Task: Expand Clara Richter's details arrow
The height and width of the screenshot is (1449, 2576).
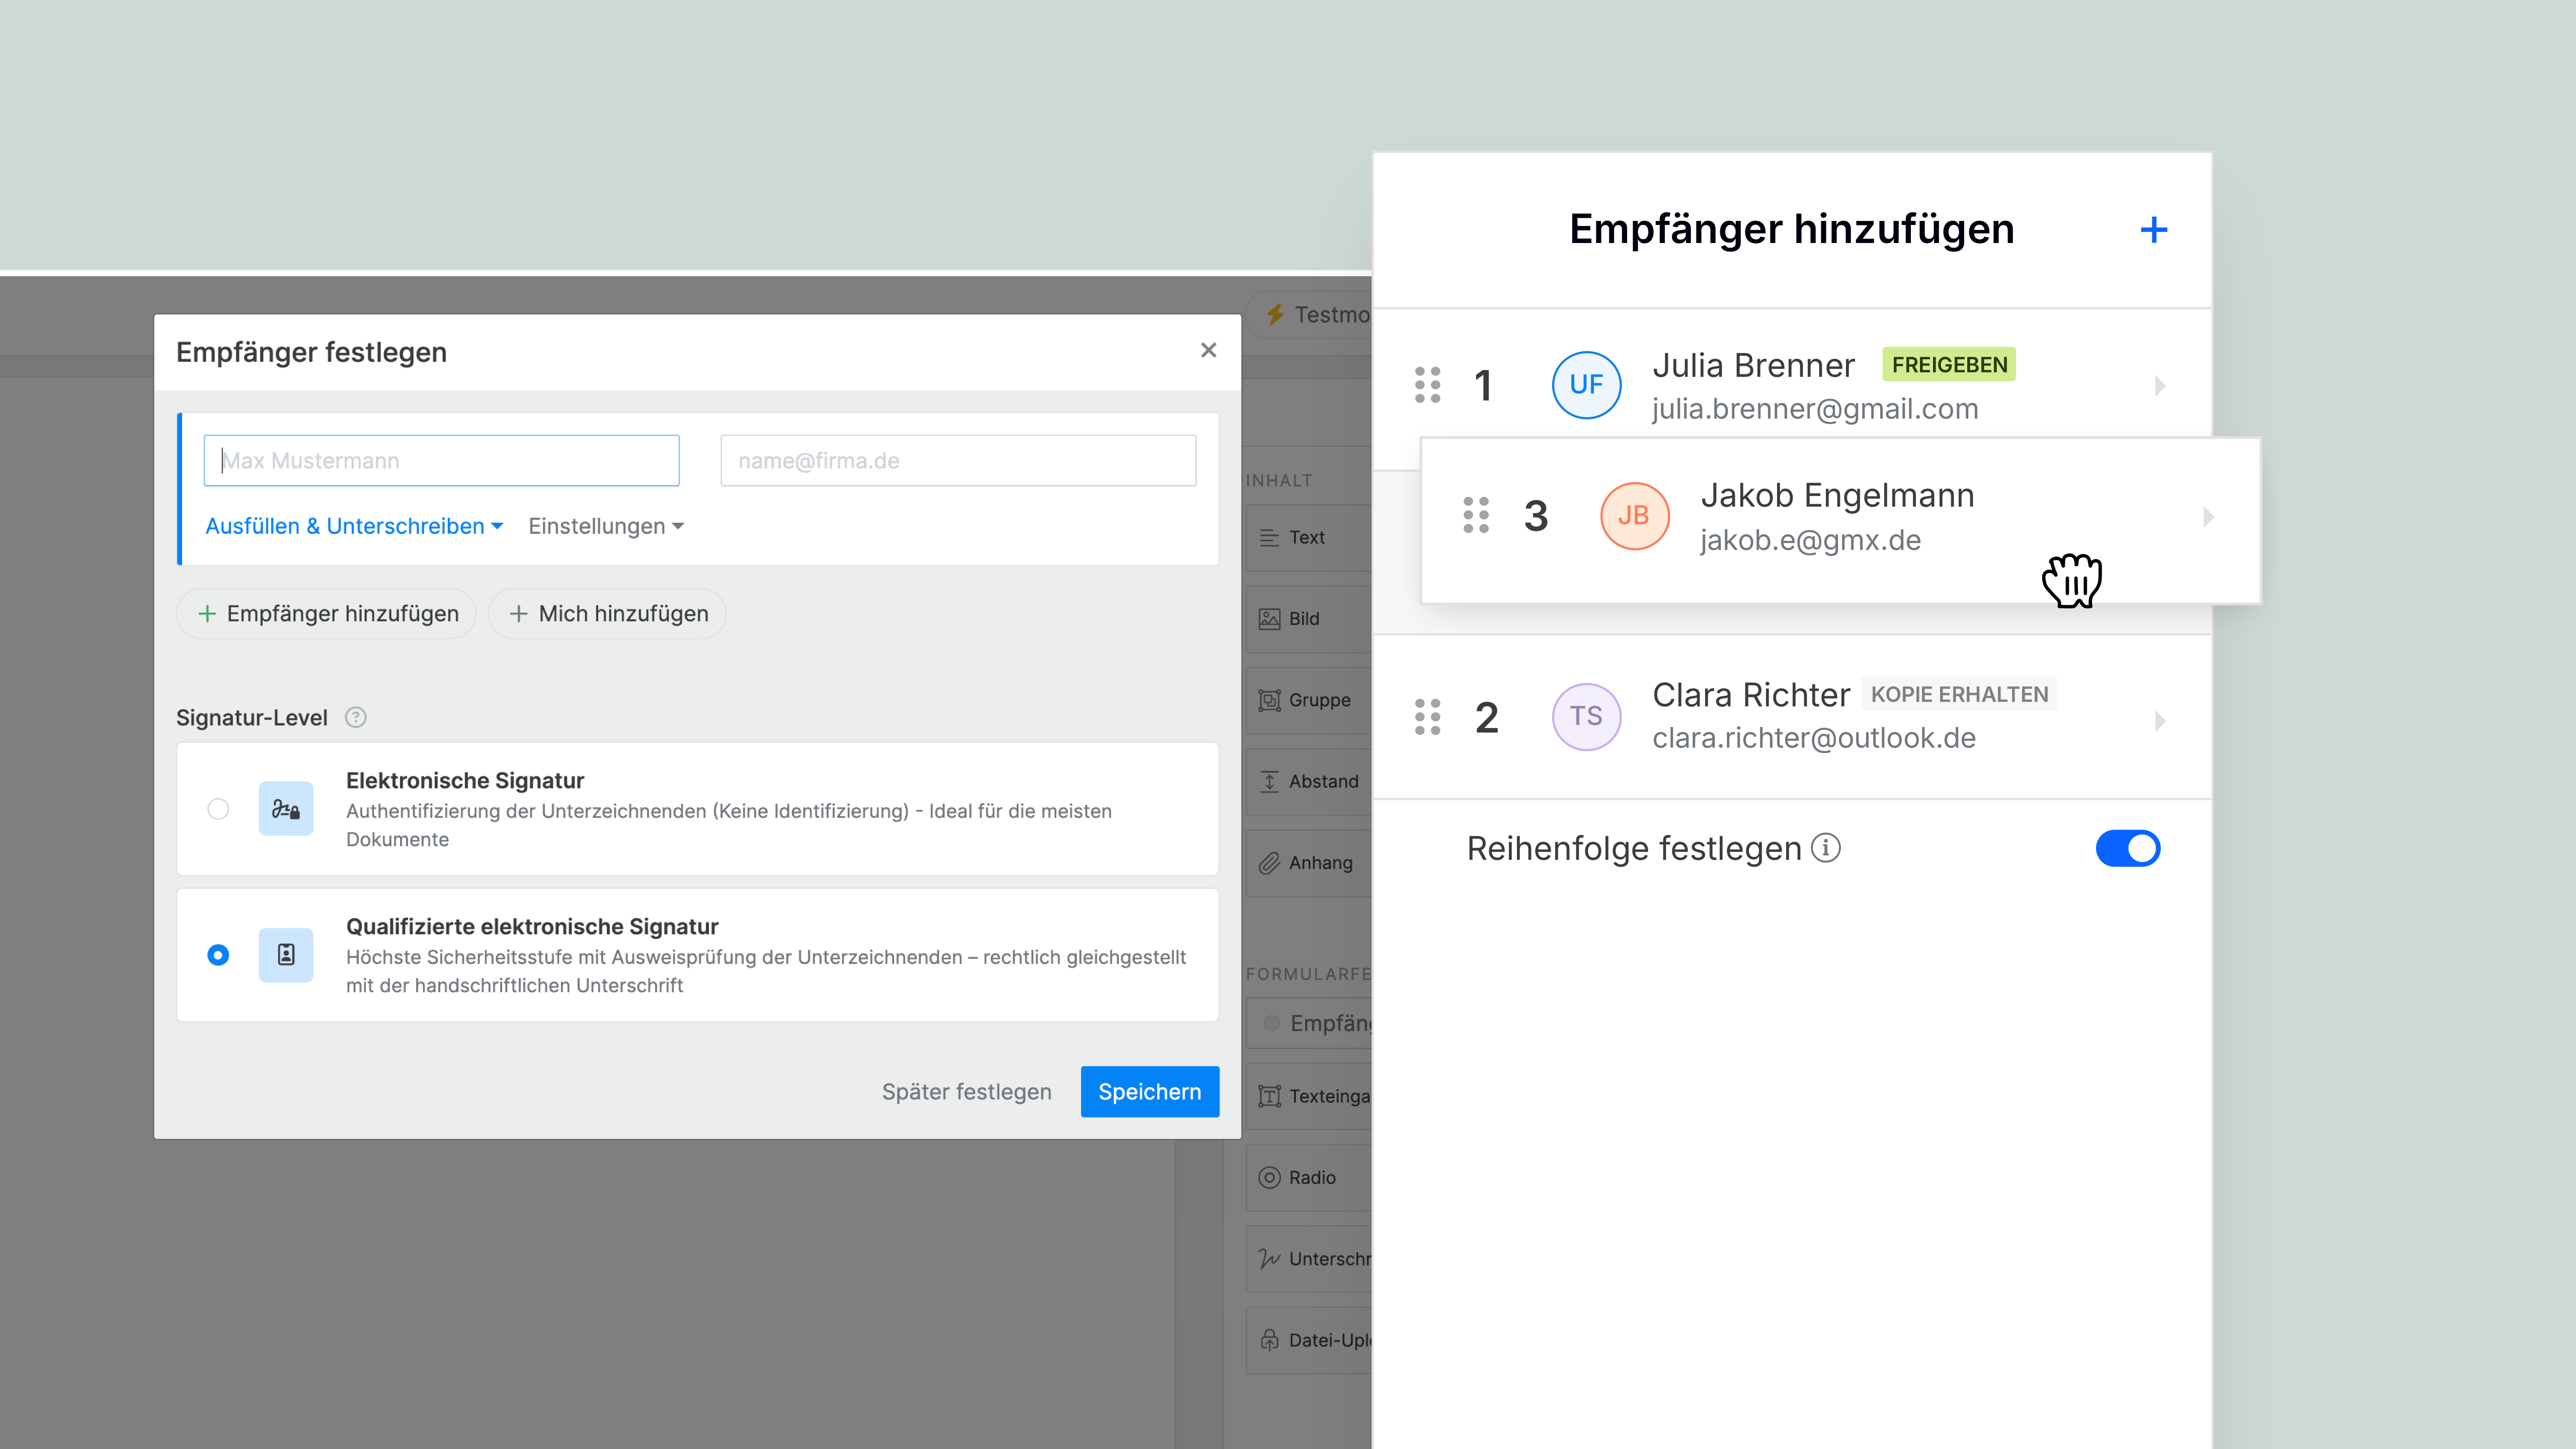Action: 2160,720
